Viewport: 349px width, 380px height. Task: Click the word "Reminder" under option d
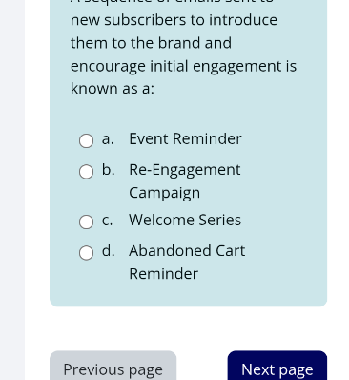164,274
